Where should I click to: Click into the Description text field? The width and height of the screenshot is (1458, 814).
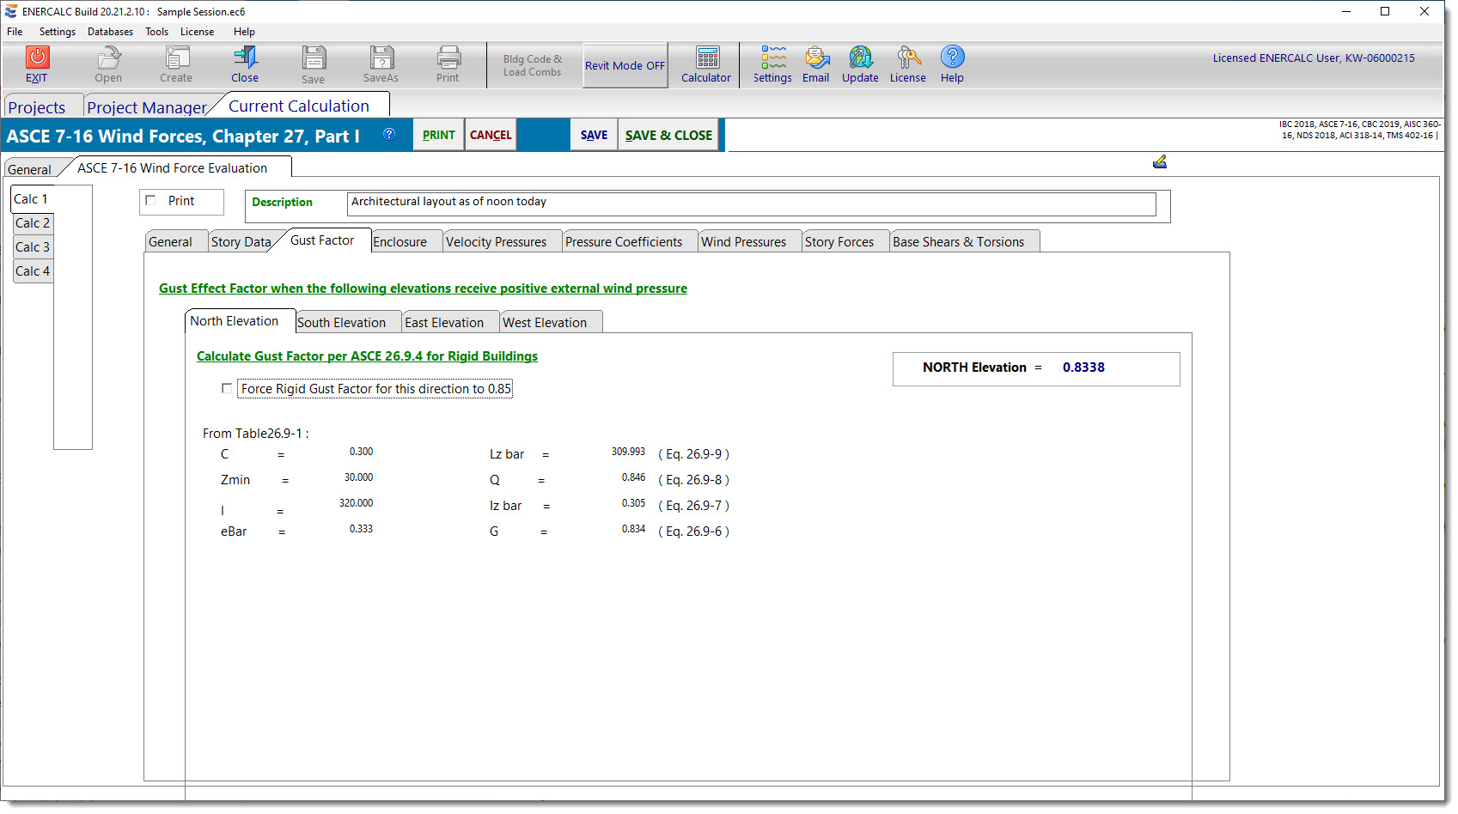coord(750,203)
